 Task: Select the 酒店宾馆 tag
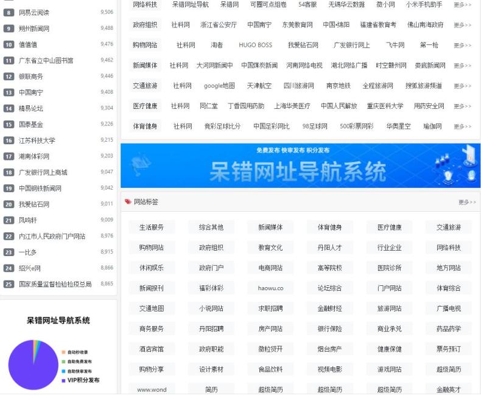(152, 349)
